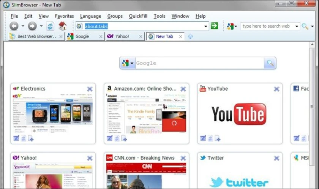The height and width of the screenshot is (189, 319).
Task: Click the Forward navigation arrow
Action: point(32,26)
